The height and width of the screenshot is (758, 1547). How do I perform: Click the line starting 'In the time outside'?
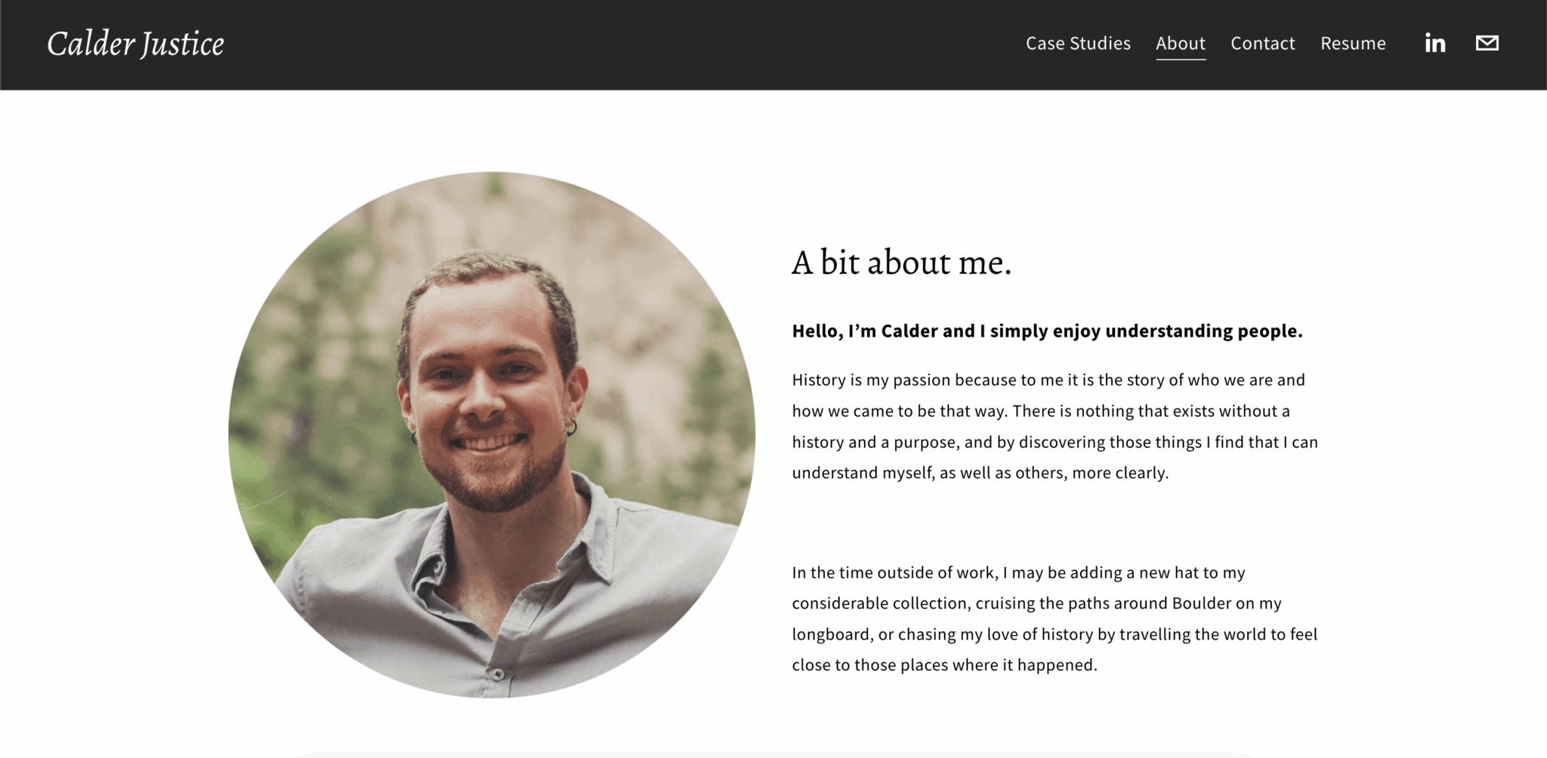1018,572
